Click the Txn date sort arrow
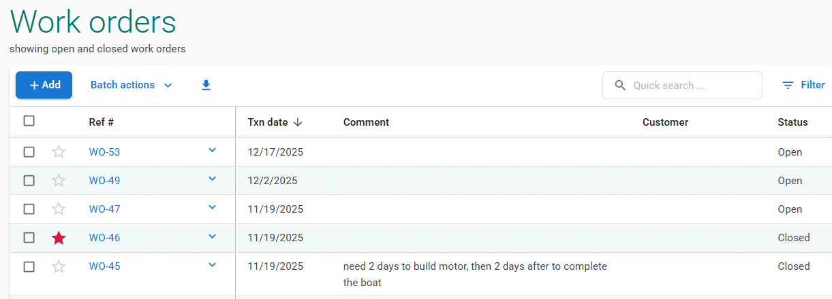 point(298,122)
